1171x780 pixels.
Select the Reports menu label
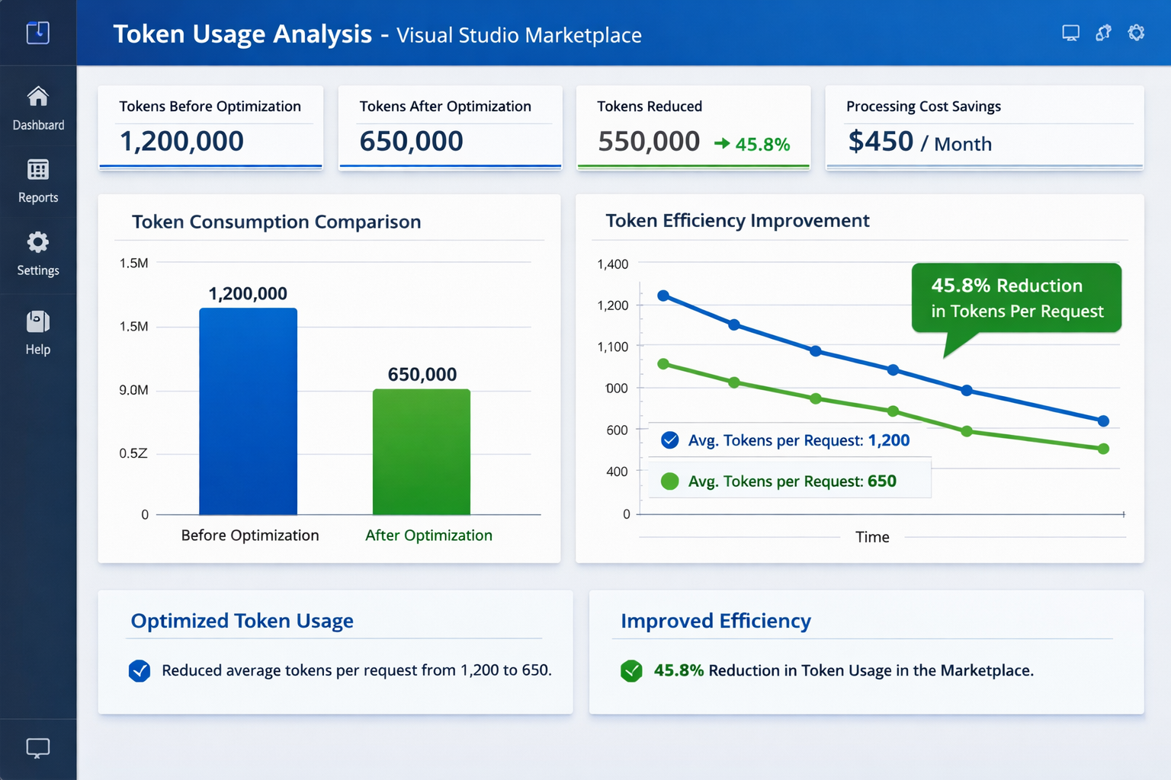click(38, 197)
